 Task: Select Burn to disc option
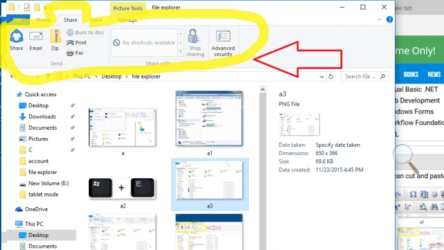pos(85,32)
